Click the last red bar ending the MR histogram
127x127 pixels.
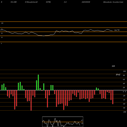click(113, 97)
